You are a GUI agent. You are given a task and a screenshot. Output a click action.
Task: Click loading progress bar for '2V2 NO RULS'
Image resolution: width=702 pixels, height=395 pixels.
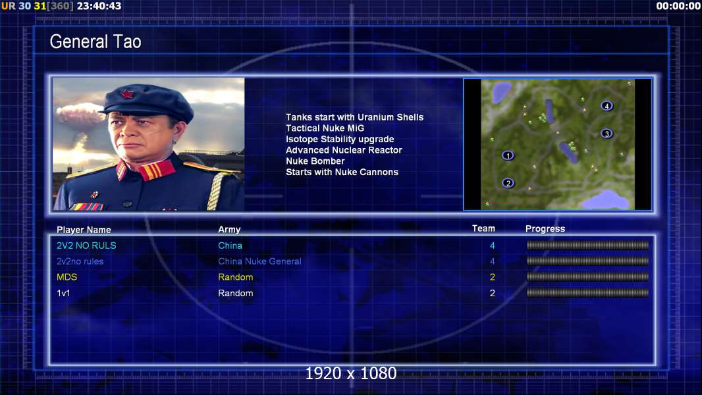tap(587, 245)
